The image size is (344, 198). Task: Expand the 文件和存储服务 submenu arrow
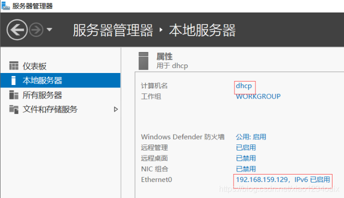[116, 109]
